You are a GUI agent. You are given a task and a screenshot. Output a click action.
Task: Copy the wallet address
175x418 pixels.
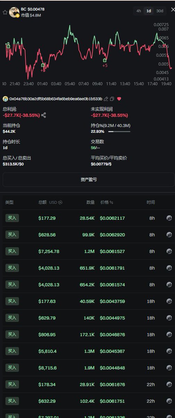pyautogui.click(x=112, y=99)
